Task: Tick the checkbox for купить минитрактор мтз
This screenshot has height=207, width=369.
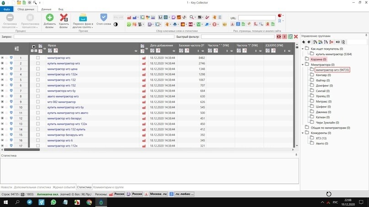Action: (38, 63)
